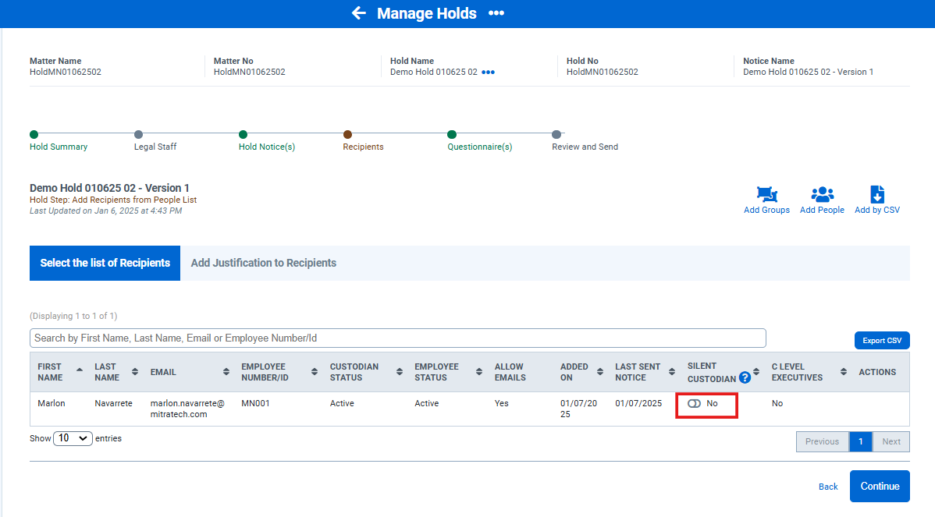The image size is (935, 517).
Task: Click the three dots beside Hold Name
Action: [x=488, y=73]
